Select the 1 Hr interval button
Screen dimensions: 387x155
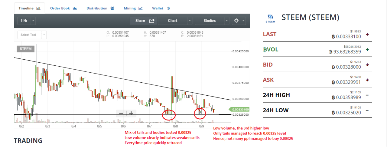pos(24,21)
